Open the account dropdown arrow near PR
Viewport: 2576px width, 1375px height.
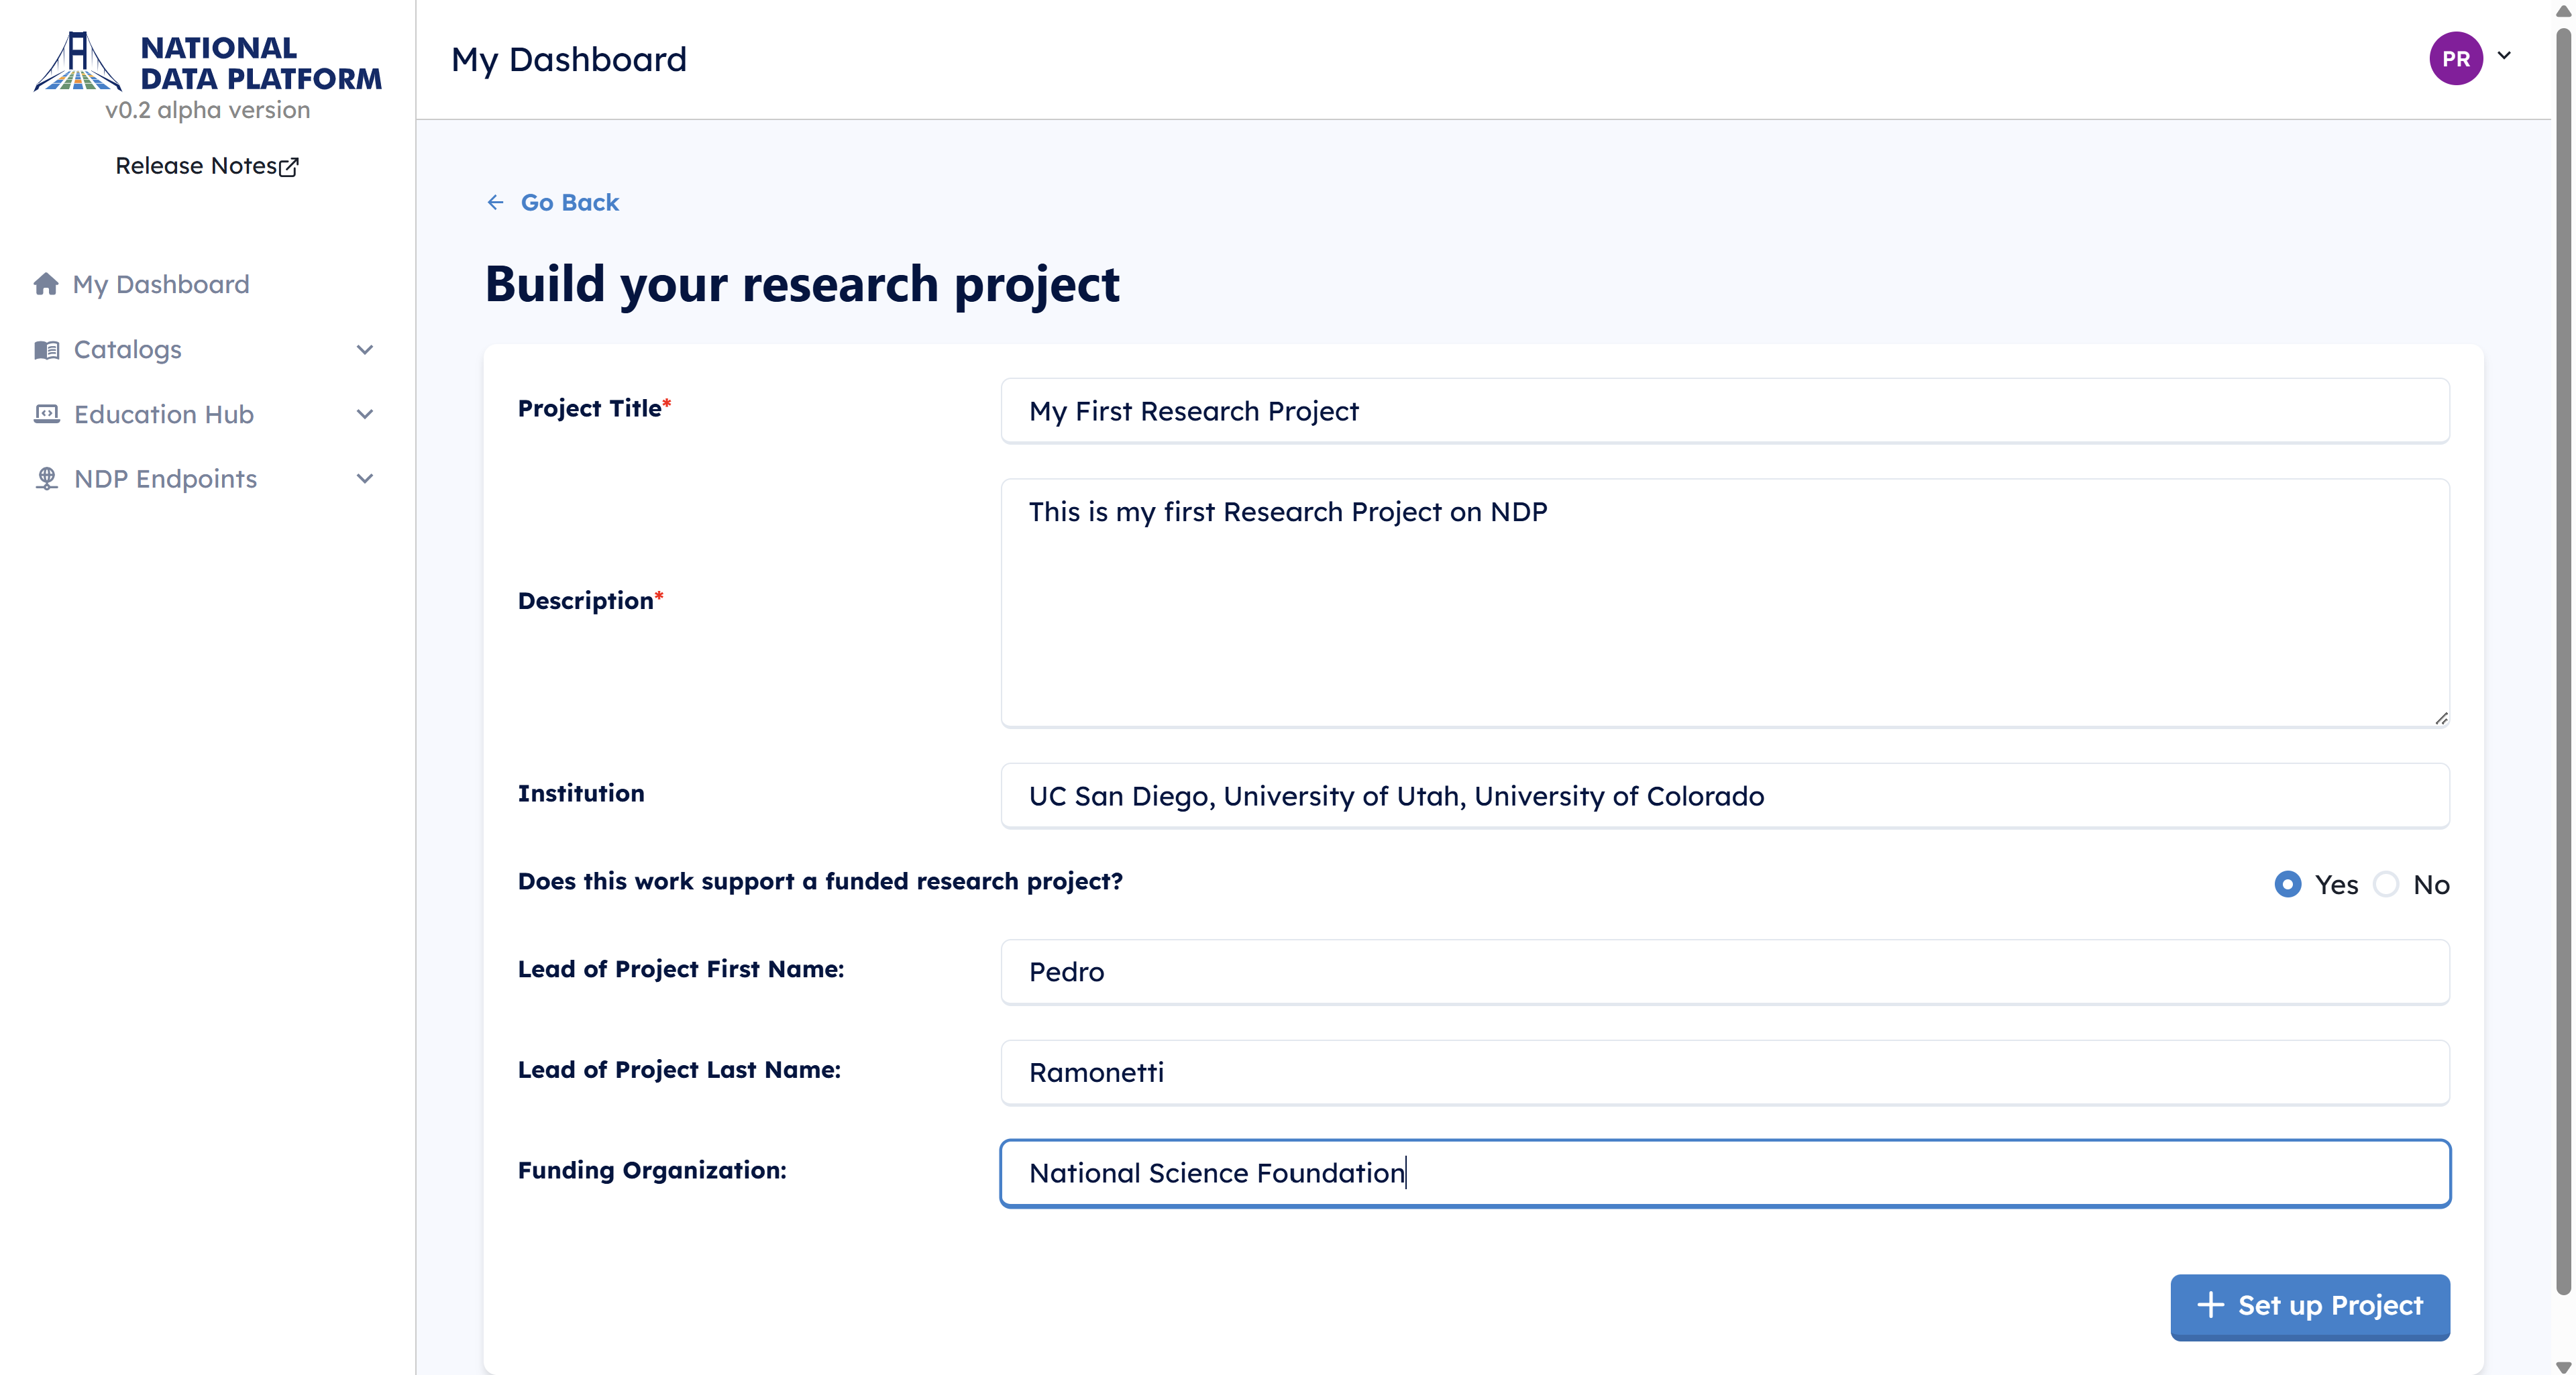tap(2504, 56)
